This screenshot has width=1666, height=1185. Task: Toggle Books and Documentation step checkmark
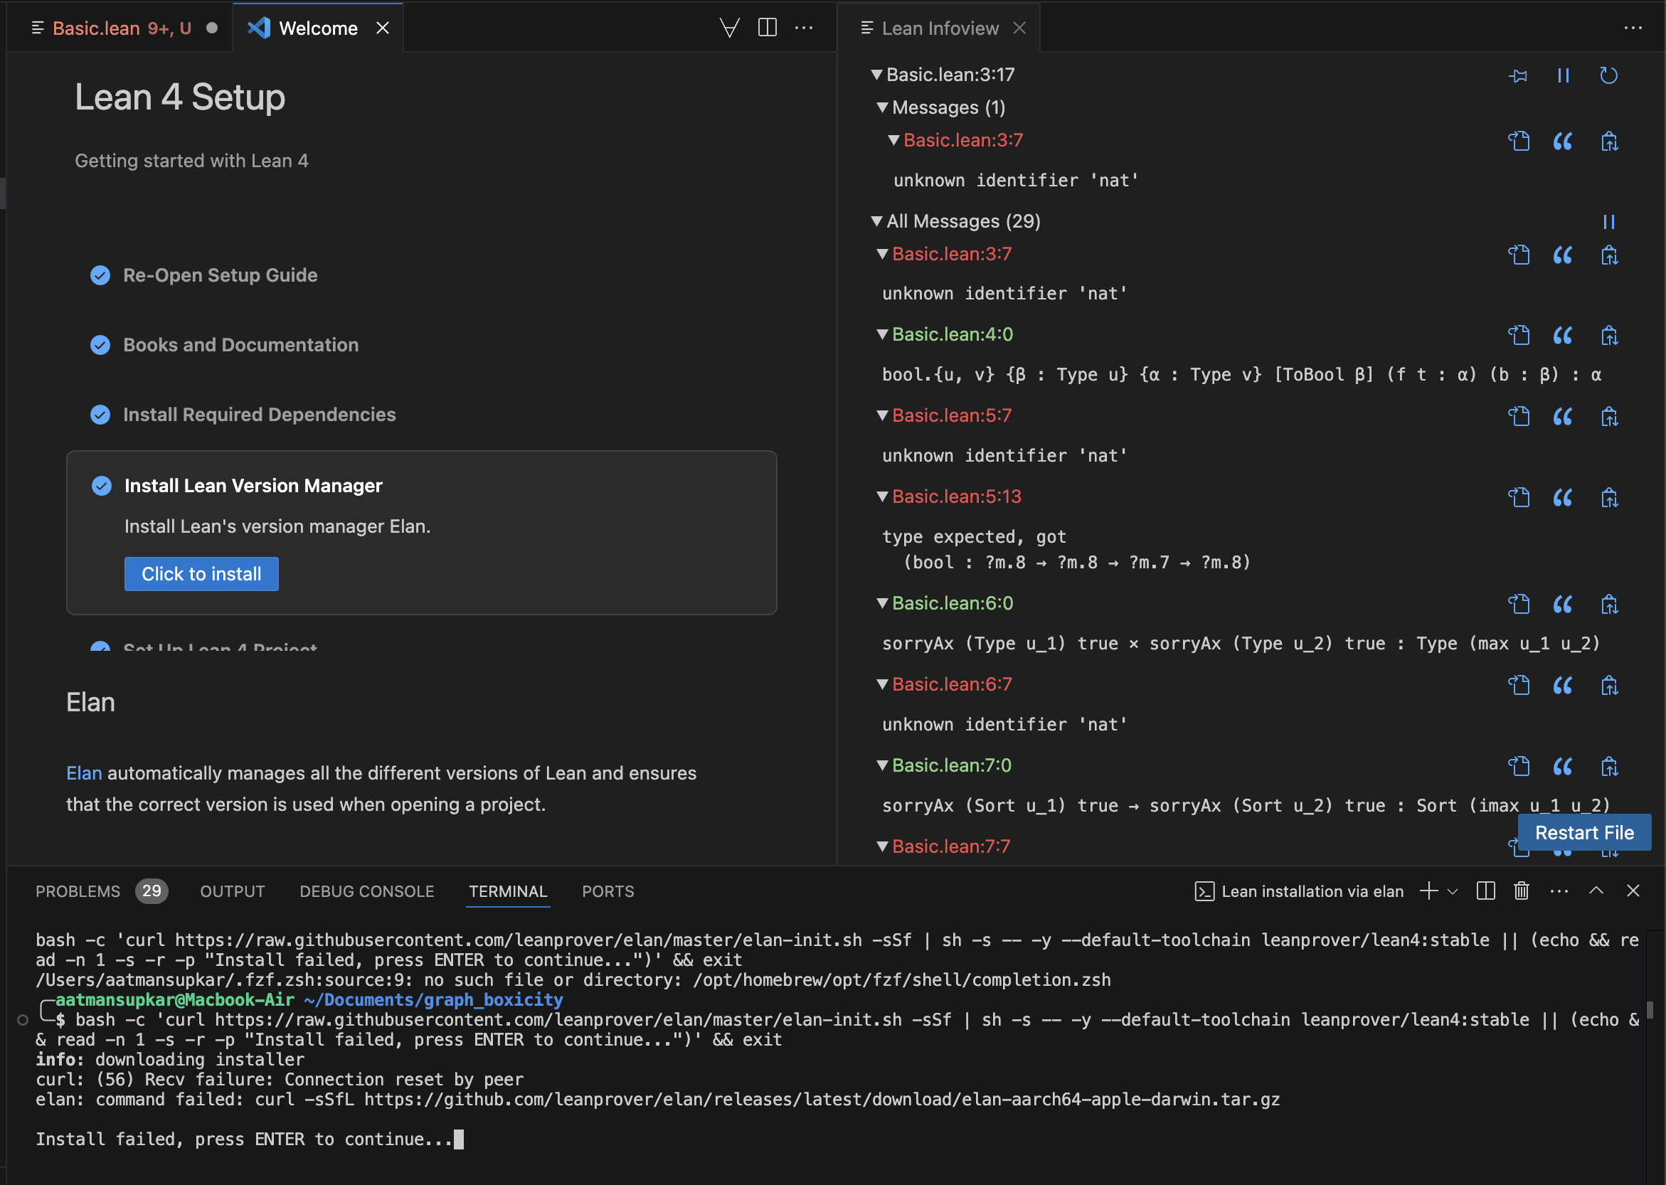click(100, 345)
